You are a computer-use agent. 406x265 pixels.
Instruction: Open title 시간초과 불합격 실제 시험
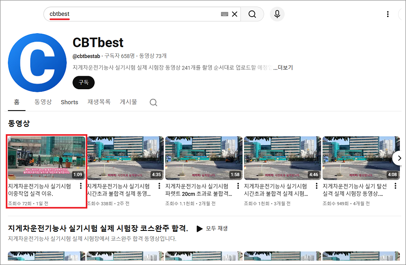(x=276, y=190)
